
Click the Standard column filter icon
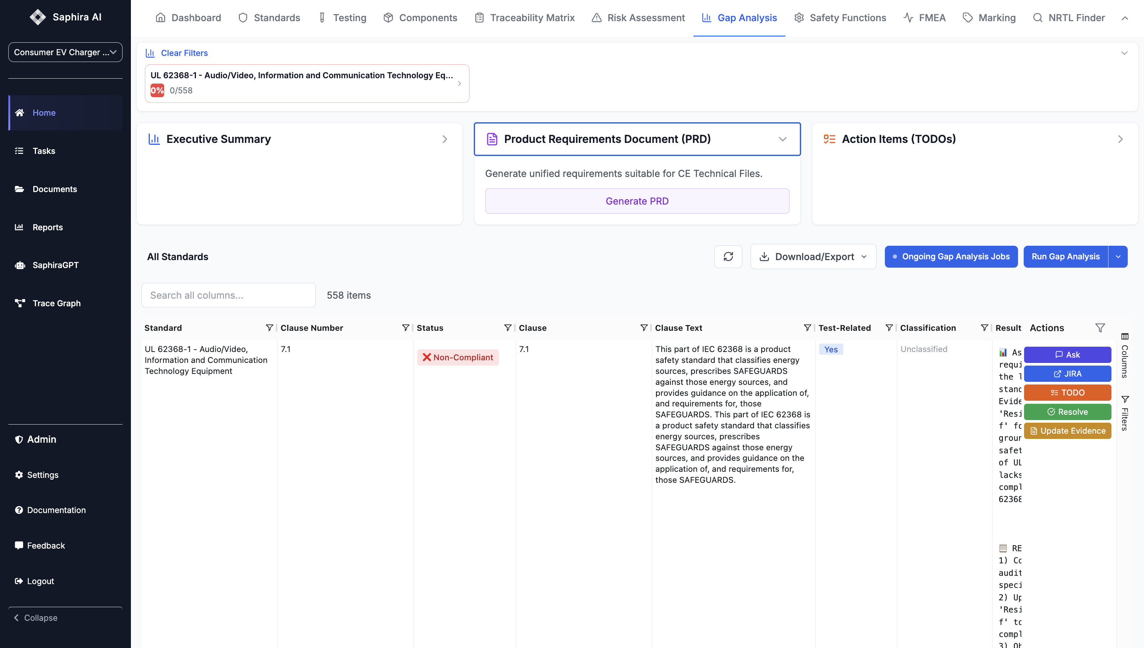click(269, 327)
